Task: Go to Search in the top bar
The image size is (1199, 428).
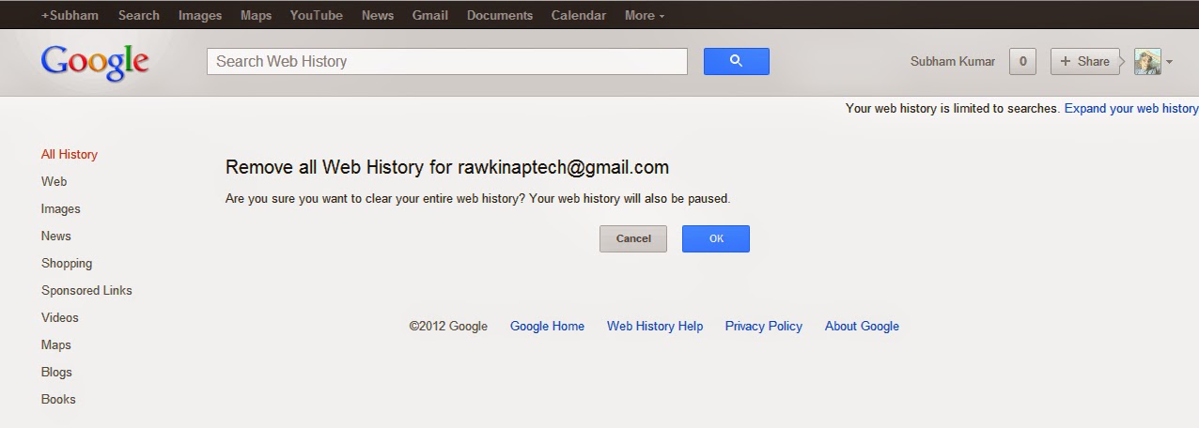Action: (x=139, y=15)
